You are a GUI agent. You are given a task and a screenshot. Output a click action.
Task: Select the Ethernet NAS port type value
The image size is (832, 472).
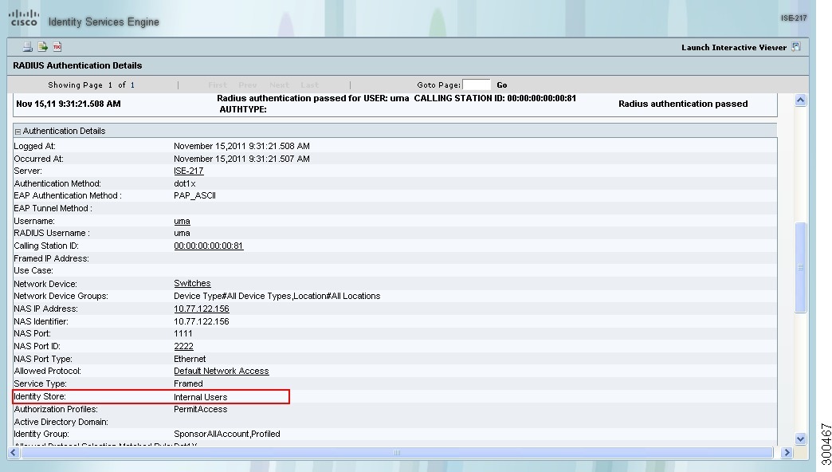pos(190,359)
